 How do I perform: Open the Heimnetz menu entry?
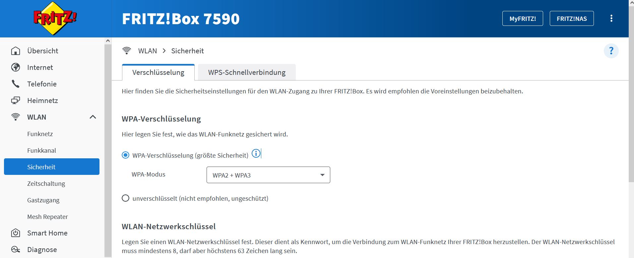(x=42, y=100)
